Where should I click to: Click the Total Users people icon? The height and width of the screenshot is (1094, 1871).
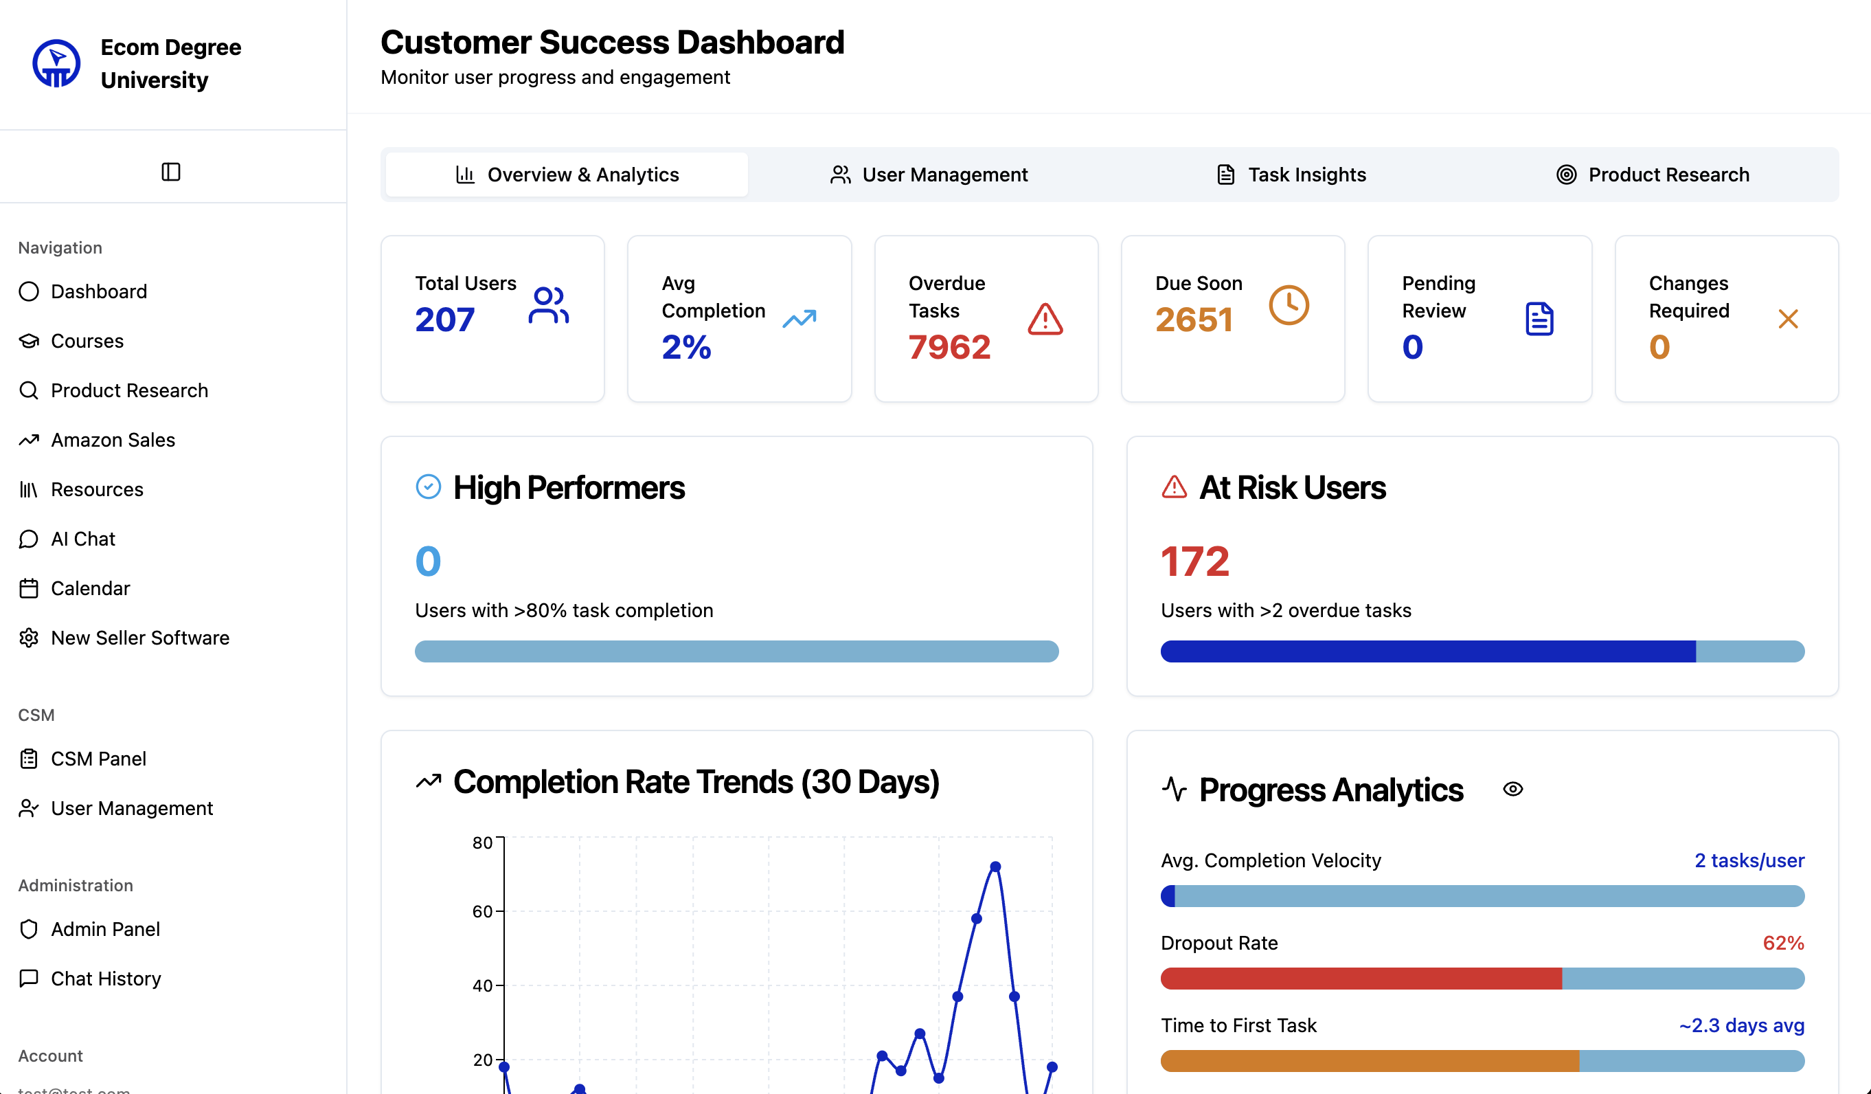(549, 305)
